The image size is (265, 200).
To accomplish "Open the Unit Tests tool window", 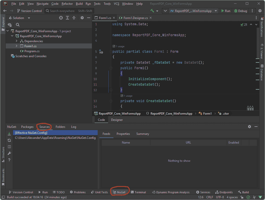I will point(99,192).
